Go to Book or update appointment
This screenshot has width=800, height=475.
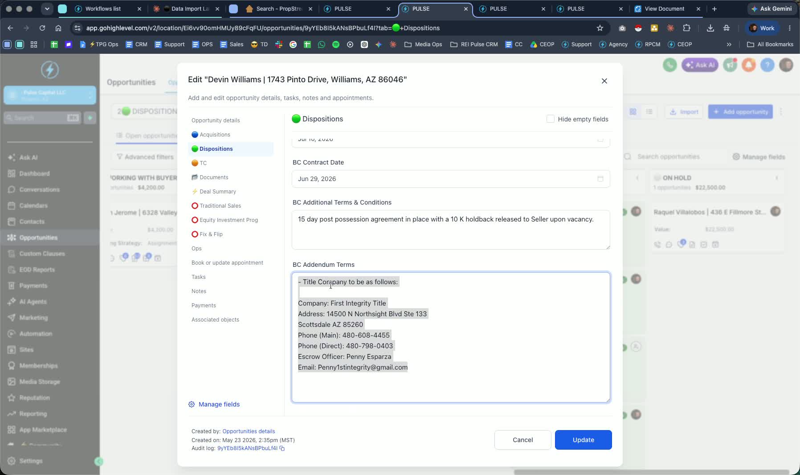coord(227,263)
